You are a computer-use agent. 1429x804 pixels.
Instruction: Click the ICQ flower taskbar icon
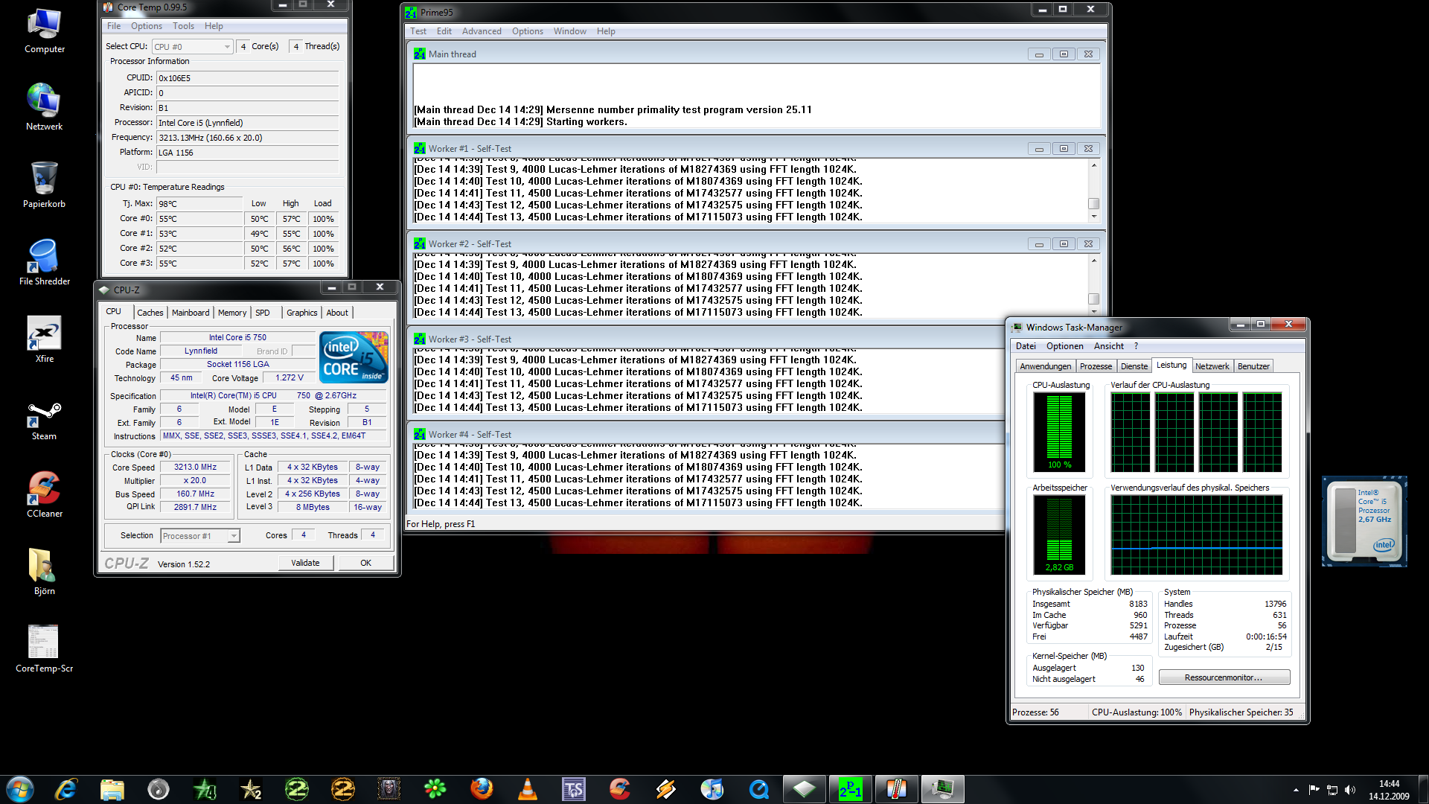[435, 789]
